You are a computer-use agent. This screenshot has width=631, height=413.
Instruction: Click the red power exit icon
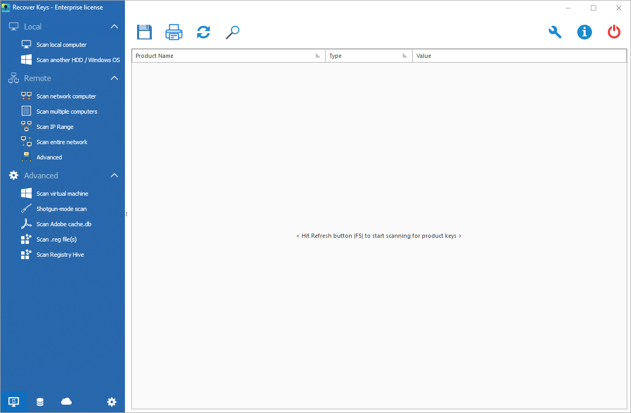pyautogui.click(x=614, y=32)
